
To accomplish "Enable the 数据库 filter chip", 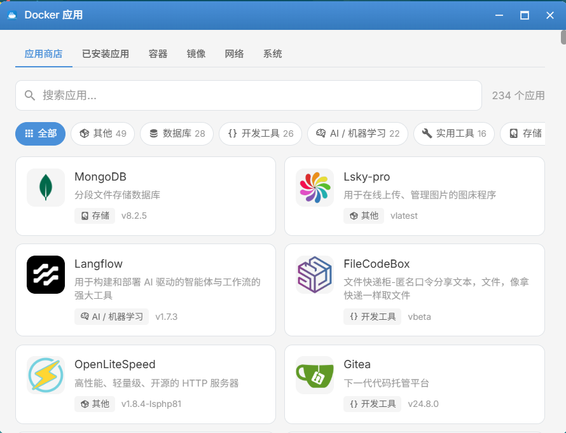I will click(176, 134).
